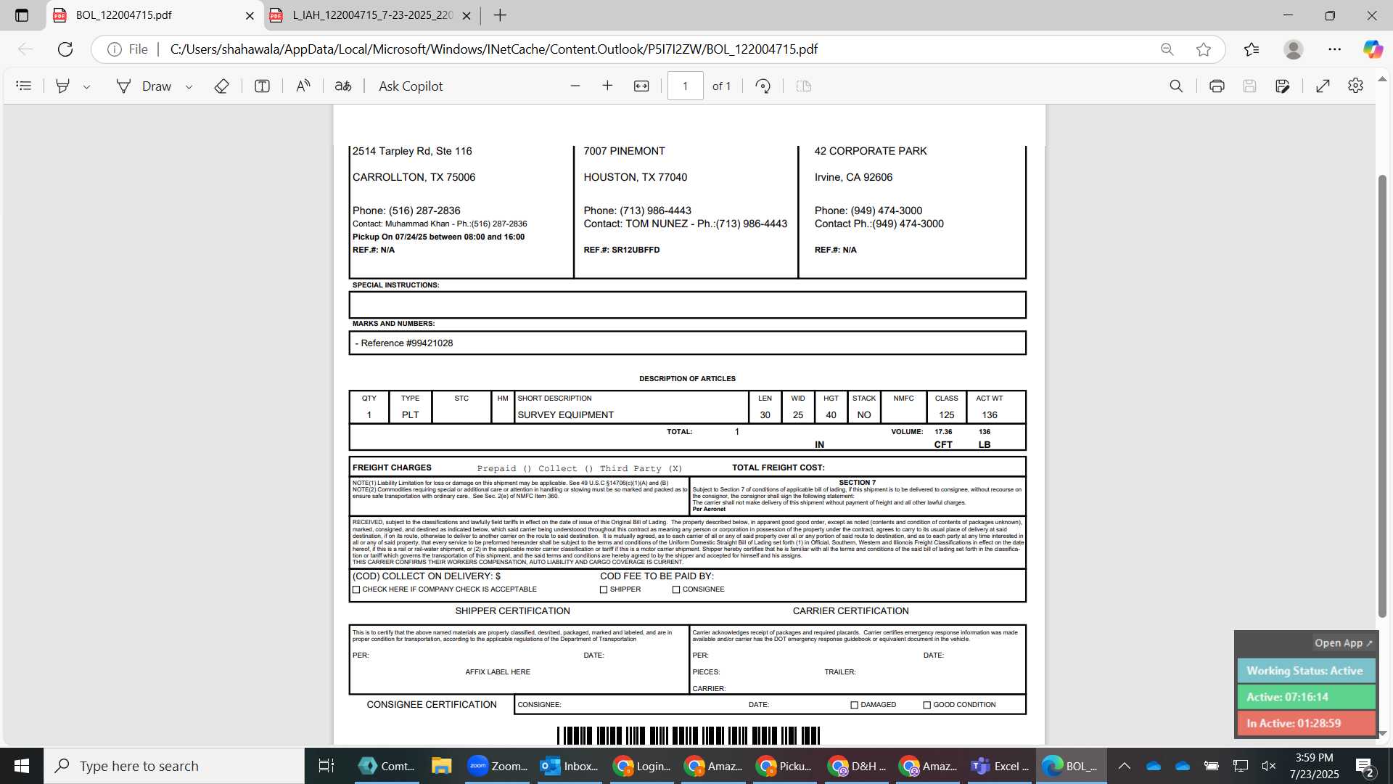
Task: Click Fit to width icon
Action: click(x=641, y=86)
